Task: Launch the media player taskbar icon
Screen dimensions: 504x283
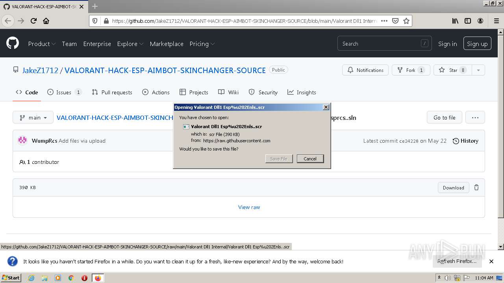Action: coord(58,278)
